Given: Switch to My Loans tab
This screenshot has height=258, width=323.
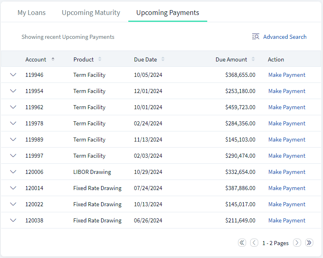Looking at the screenshot, I should click(x=32, y=13).
